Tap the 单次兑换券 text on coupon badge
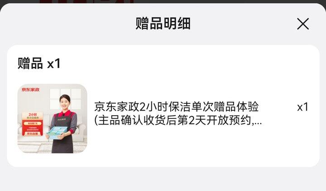326x191 pixels. tap(33, 118)
